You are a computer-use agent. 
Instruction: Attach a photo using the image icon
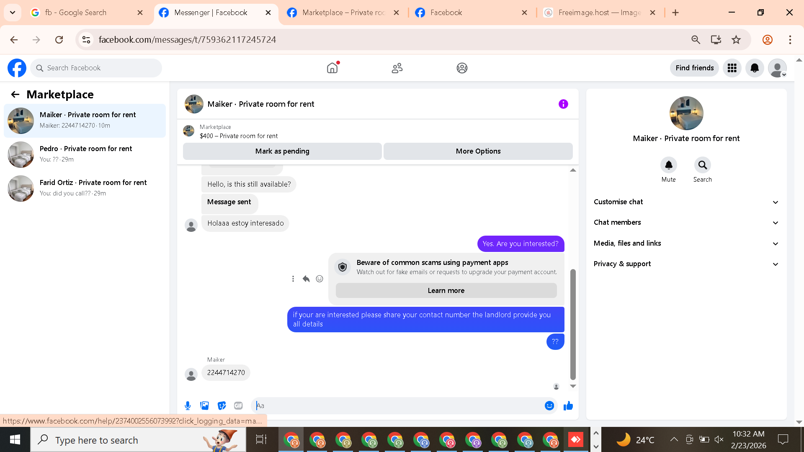pyautogui.click(x=204, y=406)
